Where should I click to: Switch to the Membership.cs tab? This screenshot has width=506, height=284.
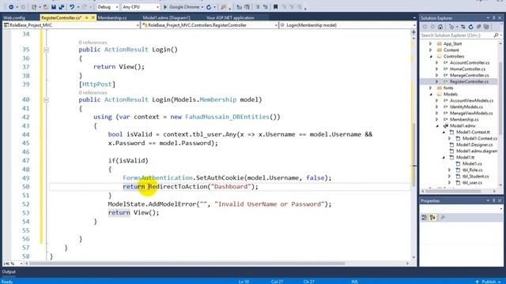tap(112, 17)
